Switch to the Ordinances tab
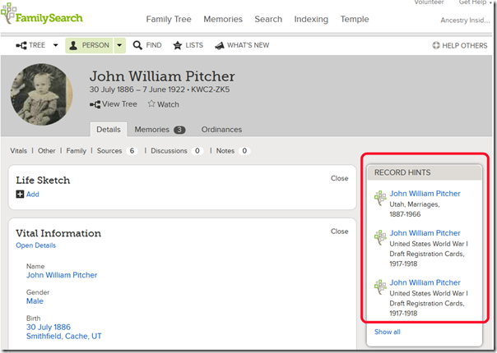497x353 pixels. [221, 130]
